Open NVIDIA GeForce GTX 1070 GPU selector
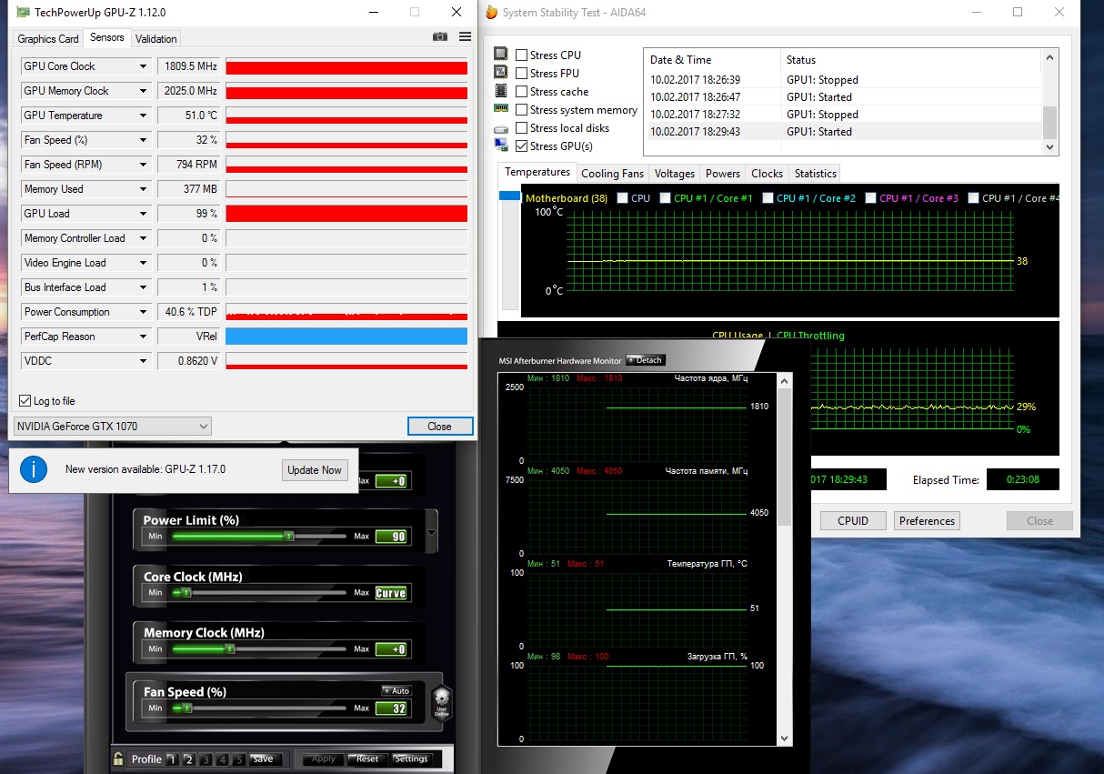 [113, 426]
